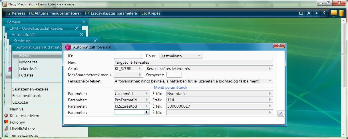Expand the Nyomtatás value arrow
Image resolution: width=348 pixels, height=139 pixels.
click(270, 94)
